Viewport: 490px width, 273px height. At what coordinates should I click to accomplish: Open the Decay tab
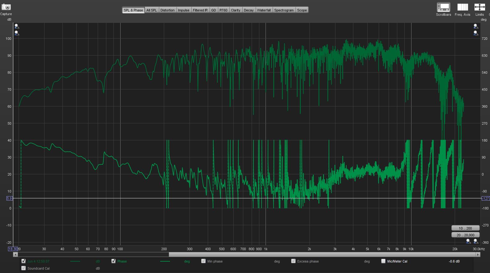(x=249, y=10)
